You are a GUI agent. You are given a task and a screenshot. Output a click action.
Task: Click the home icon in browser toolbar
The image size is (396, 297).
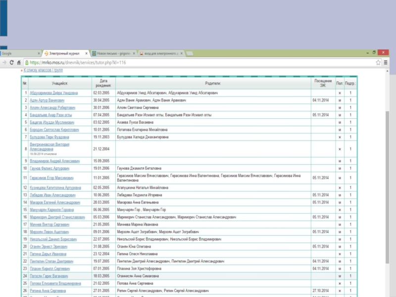[x=19, y=62]
